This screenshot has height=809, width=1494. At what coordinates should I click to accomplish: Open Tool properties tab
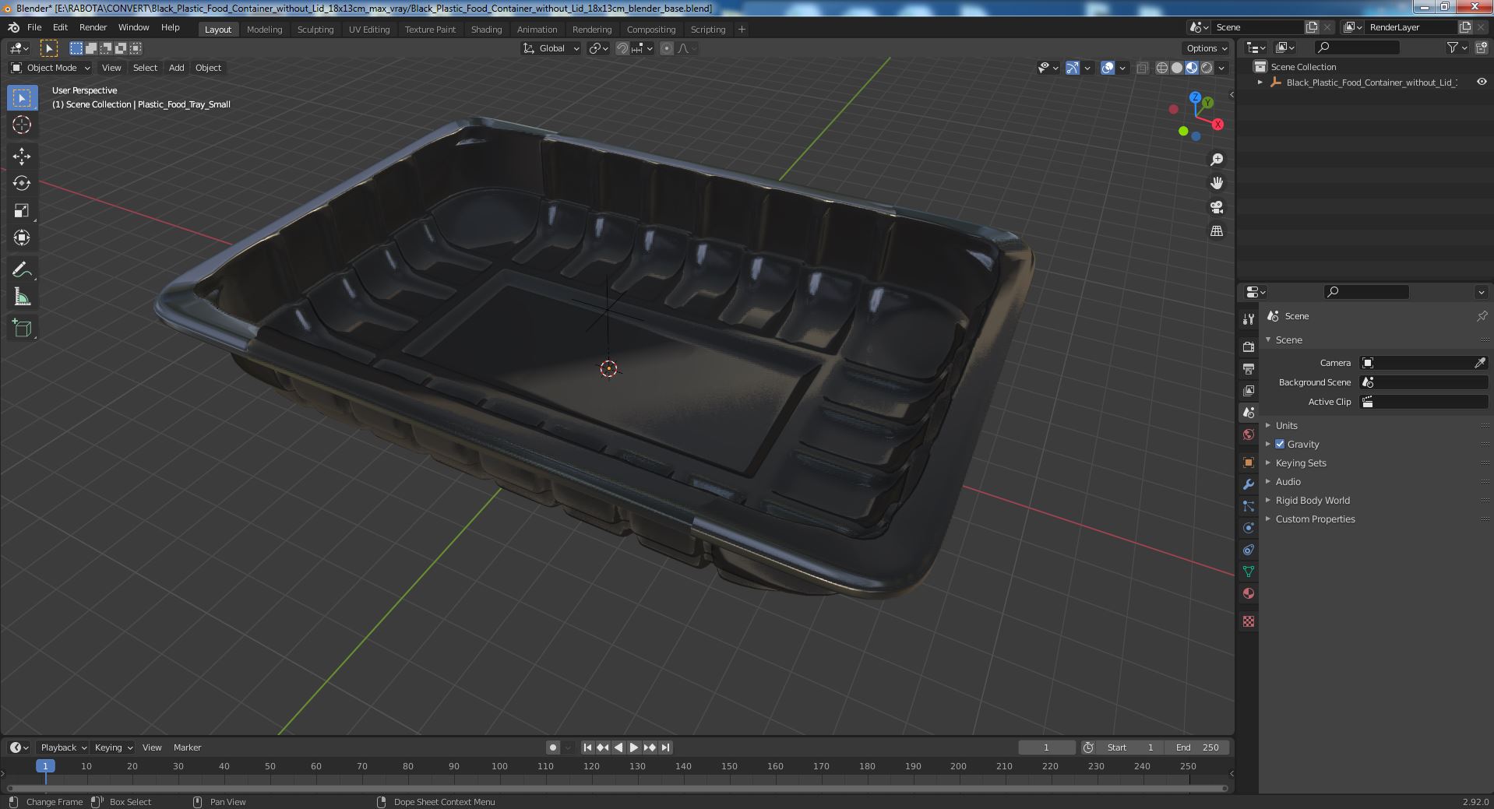(x=1249, y=318)
